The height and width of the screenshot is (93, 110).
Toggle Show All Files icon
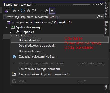[x=34, y=11]
